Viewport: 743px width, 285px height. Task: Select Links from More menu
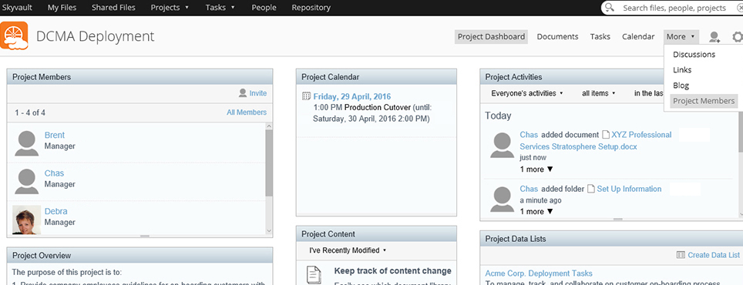[682, 70]
